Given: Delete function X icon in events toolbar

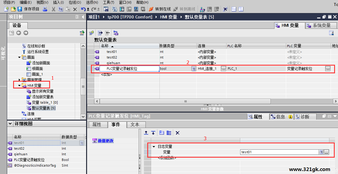Looking at the screenshot, I should (178, 133).
